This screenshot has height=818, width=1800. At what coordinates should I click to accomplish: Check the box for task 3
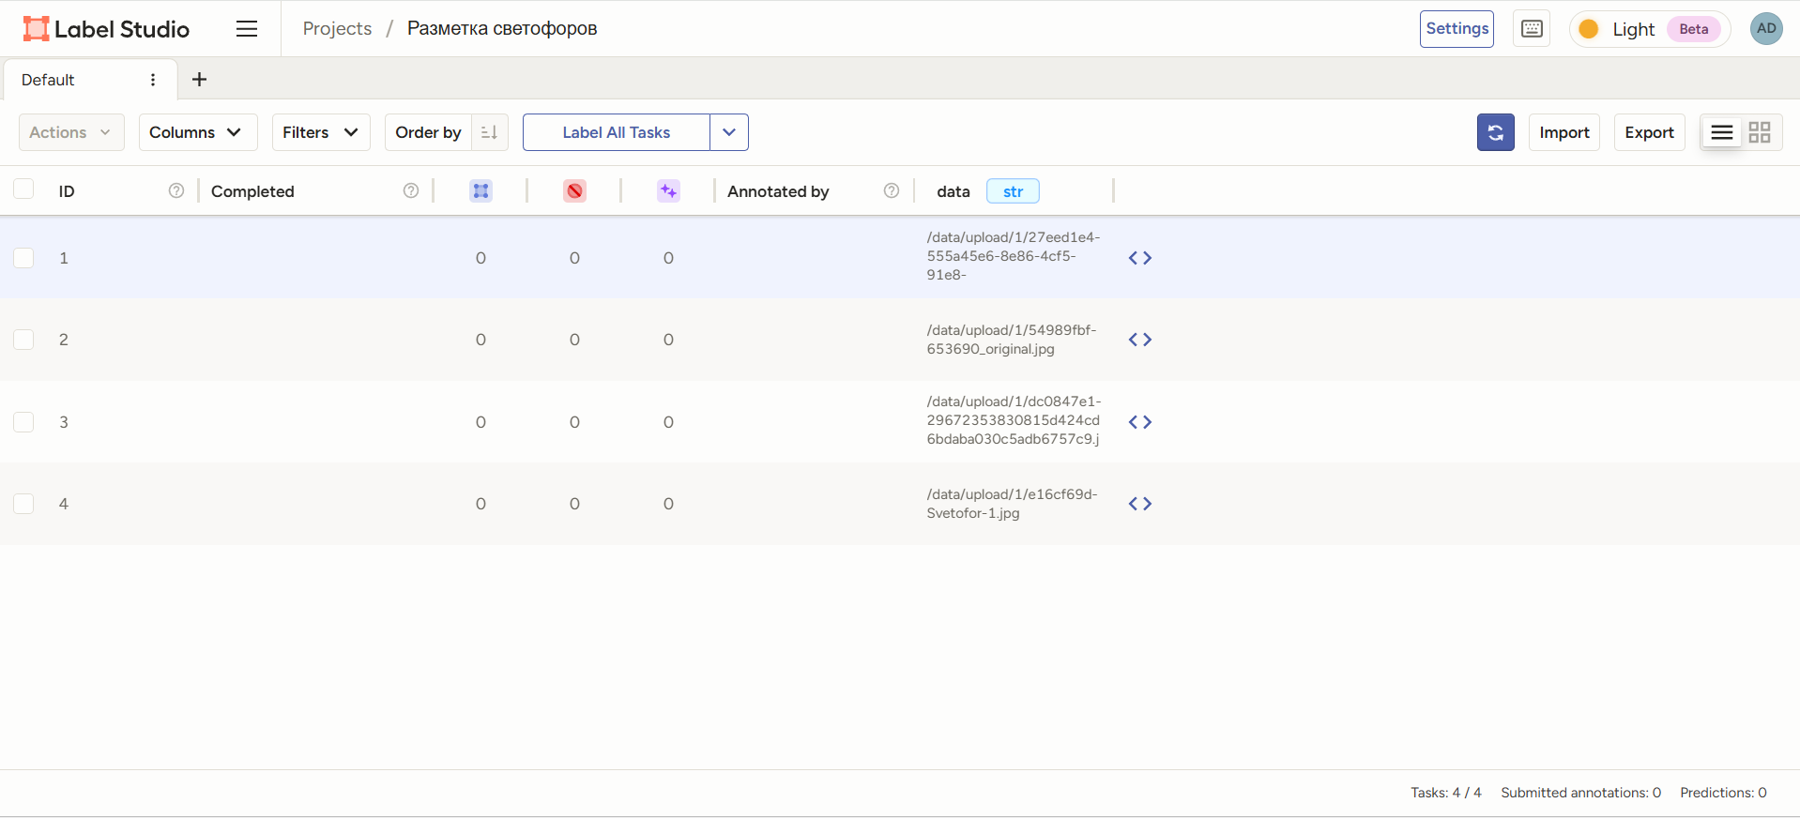[23, 422]
